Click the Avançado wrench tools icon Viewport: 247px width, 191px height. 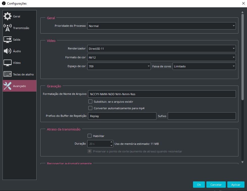pyautogui.click(x=8, y=86)
